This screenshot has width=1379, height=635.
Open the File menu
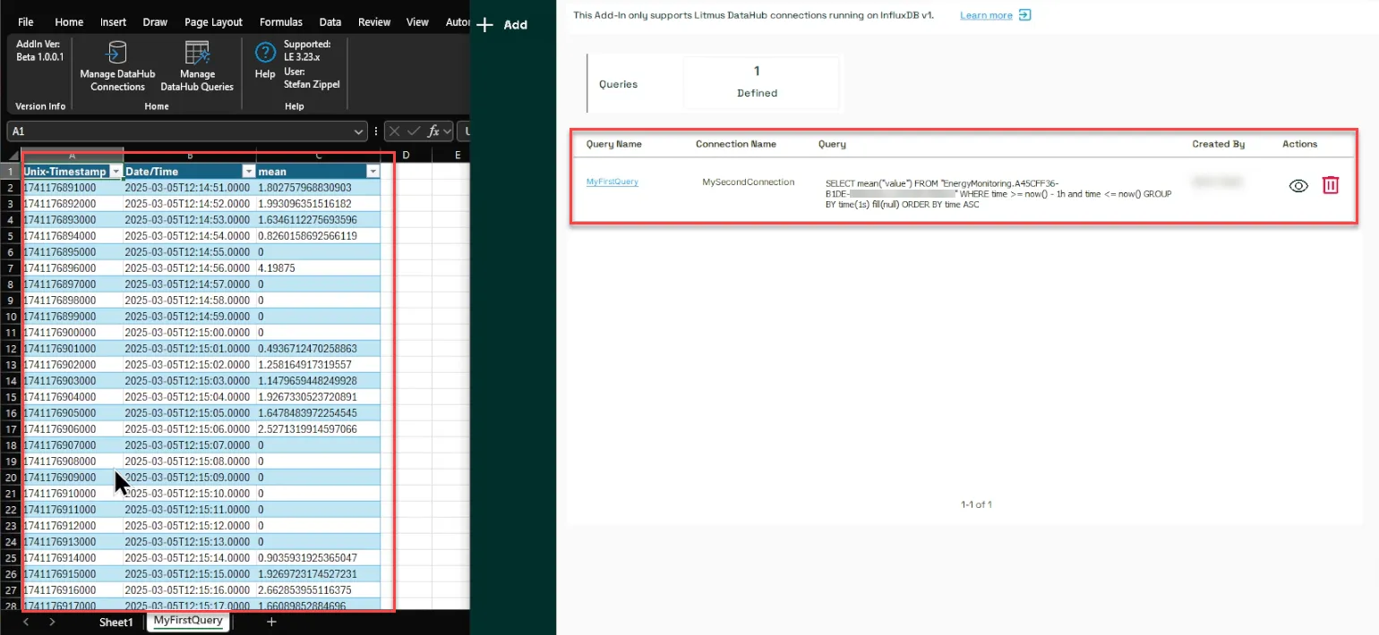click(25, 22)
